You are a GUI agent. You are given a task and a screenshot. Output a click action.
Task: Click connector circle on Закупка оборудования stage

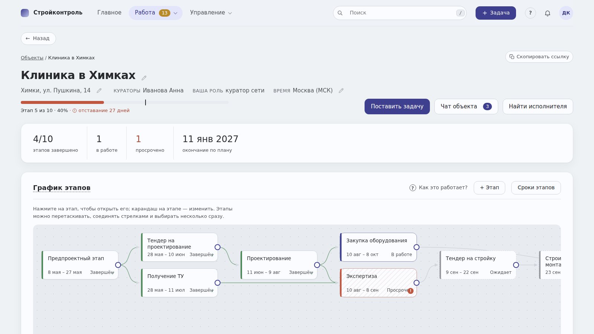tap(417, 247)
